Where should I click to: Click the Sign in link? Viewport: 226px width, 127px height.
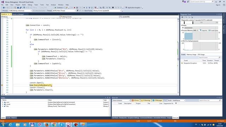pos(218,5)
